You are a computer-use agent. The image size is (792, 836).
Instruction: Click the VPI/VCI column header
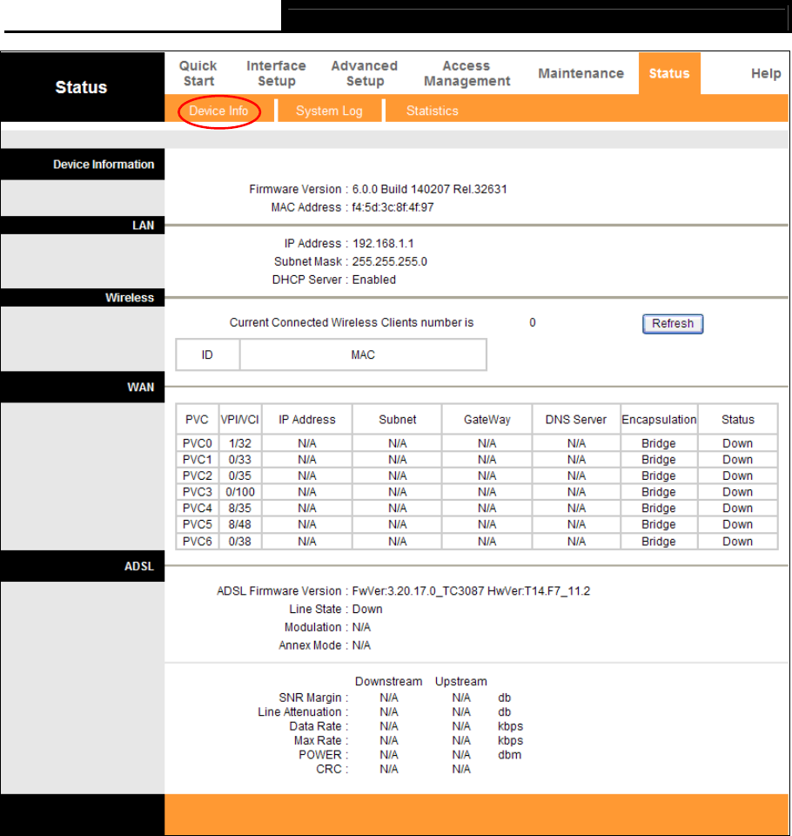point(240,420)
